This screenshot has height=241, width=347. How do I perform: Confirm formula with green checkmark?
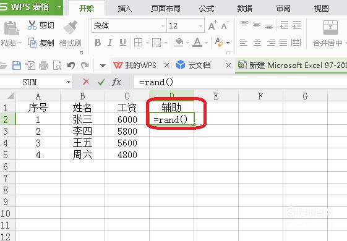point(101,82)
